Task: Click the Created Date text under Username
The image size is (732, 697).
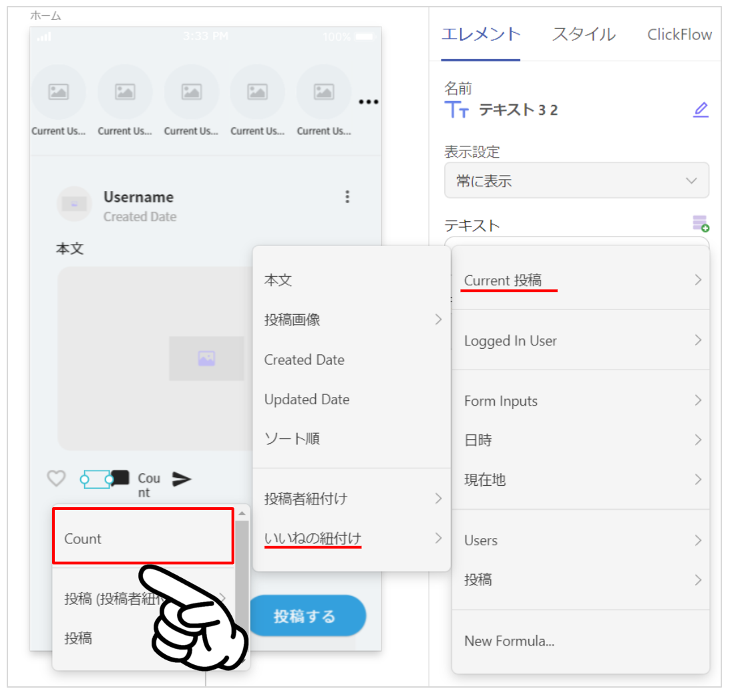Action: (x=140, y=217)
